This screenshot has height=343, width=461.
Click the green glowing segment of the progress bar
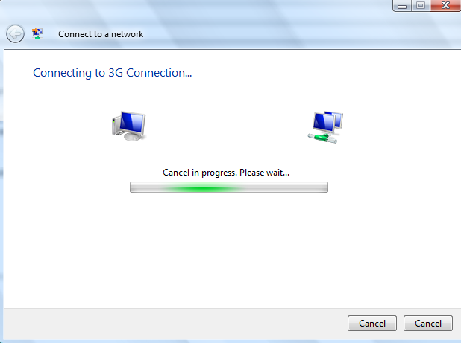pyautogui.click(x=203, y=188)
